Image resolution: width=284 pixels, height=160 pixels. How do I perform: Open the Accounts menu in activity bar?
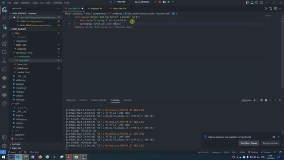pos(4,137)
